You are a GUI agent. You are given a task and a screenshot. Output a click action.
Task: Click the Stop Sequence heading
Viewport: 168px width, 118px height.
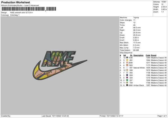pyautogui.click(x=126, y=53)
